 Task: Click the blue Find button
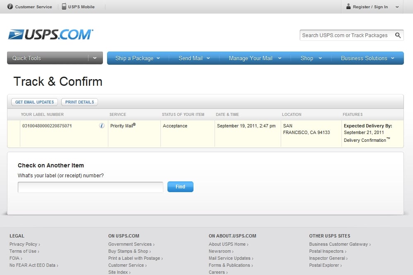point(180,187)
